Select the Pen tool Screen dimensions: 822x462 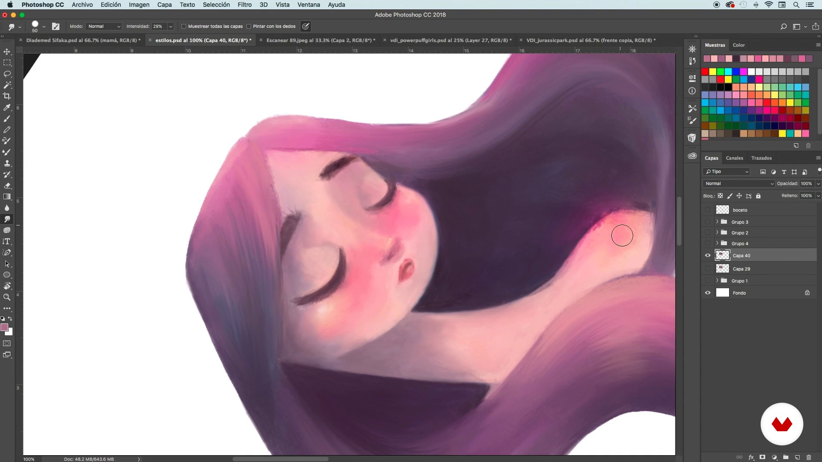7,253
